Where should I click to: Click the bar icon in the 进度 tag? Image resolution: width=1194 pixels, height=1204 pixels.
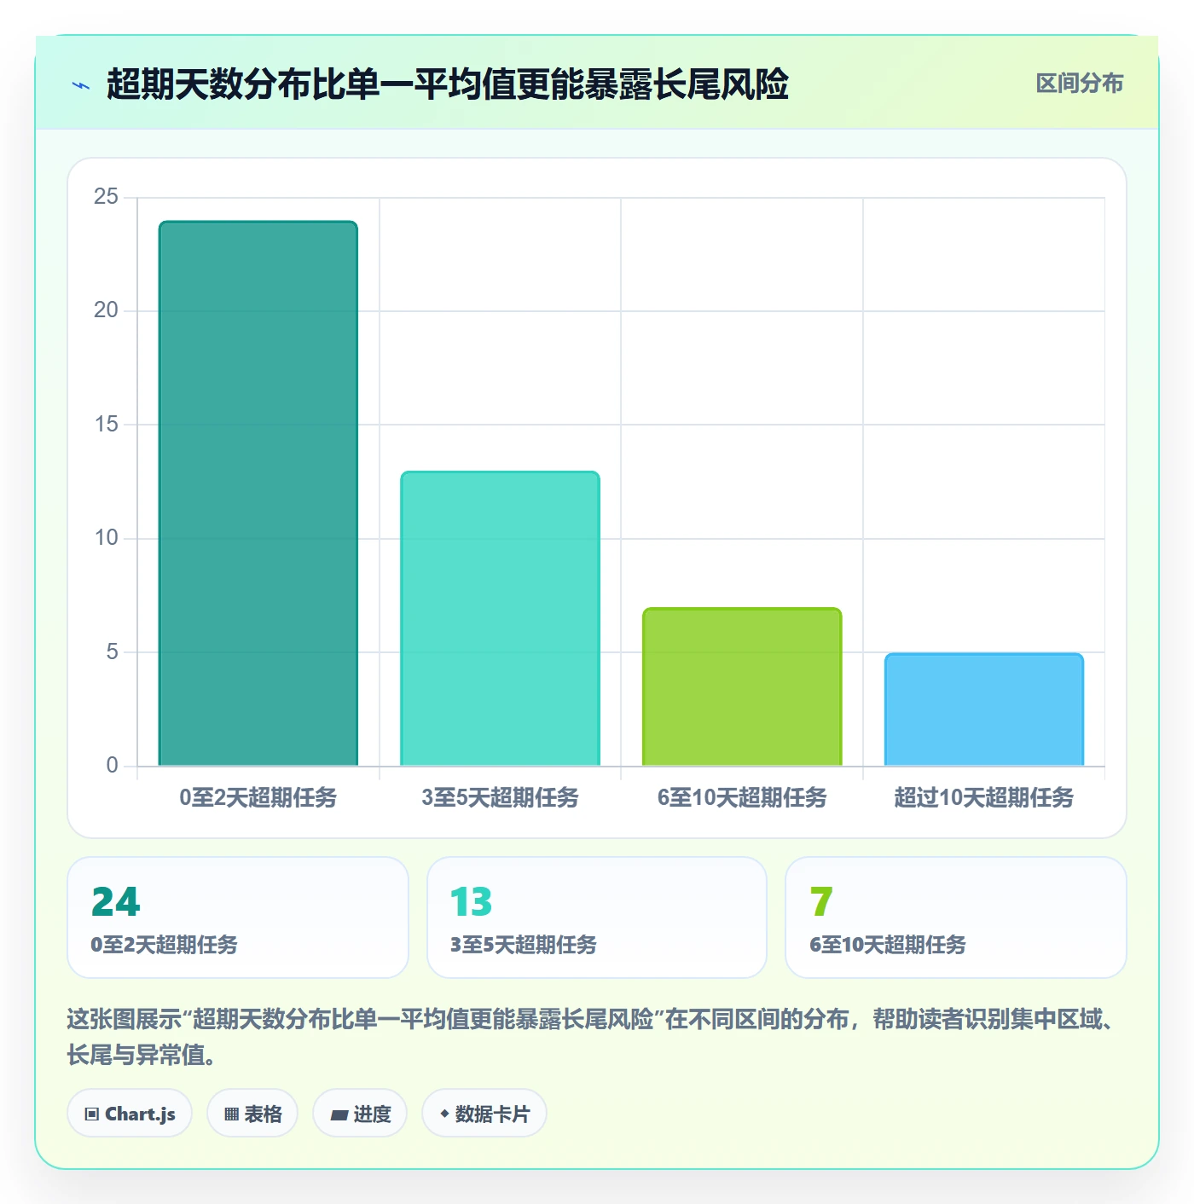[x=339, y=1114]
